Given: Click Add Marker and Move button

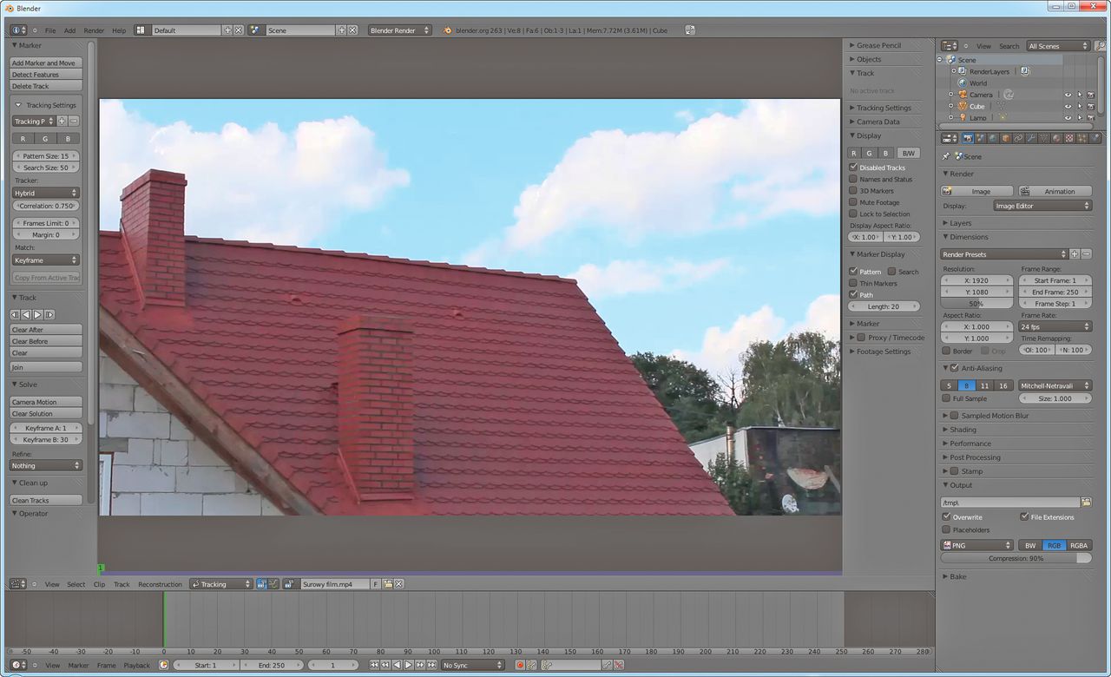Looking at the screenshot, I should (x=46, y=63).
